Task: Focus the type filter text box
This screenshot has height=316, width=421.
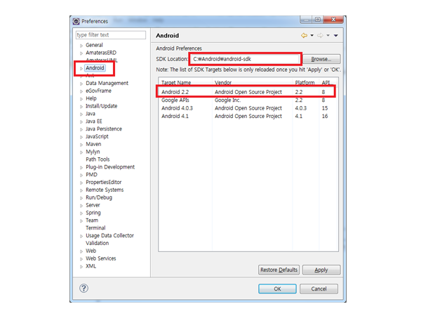Action: tap(111, 35)
